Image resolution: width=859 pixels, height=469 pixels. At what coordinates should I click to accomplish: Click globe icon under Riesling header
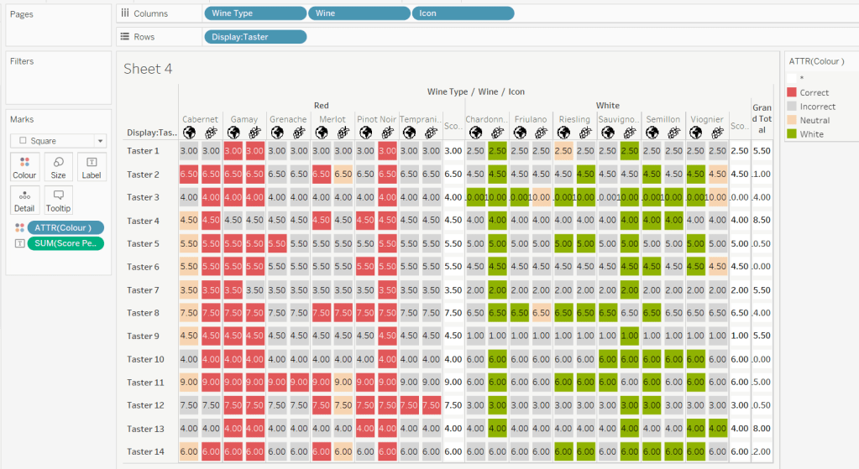point(563,133)
